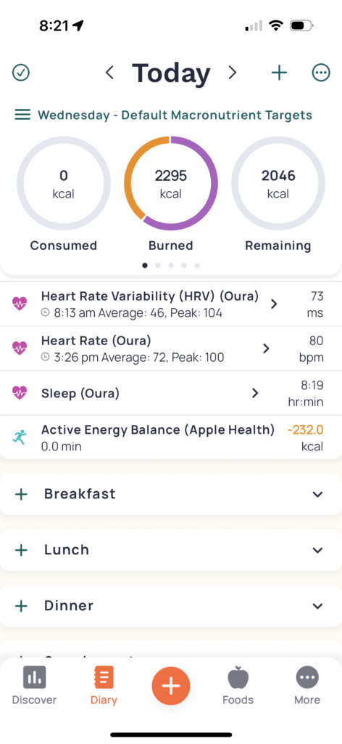Viewport: 342px width, 744px height.
Task: Expand the Breakfast section chevron
Action: point(318,494)
